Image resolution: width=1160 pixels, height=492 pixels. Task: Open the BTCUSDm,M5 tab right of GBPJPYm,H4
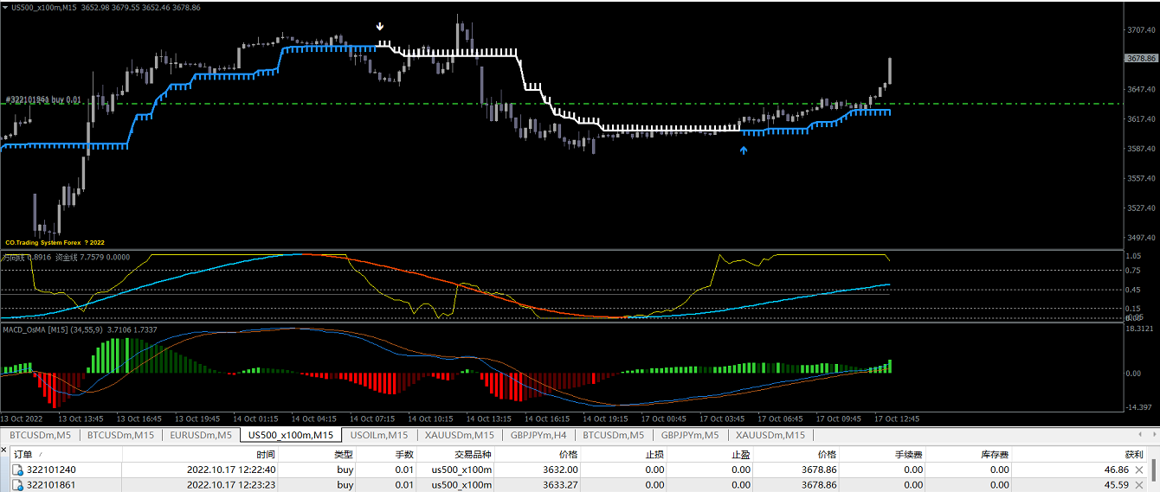[x=613, y=435]
